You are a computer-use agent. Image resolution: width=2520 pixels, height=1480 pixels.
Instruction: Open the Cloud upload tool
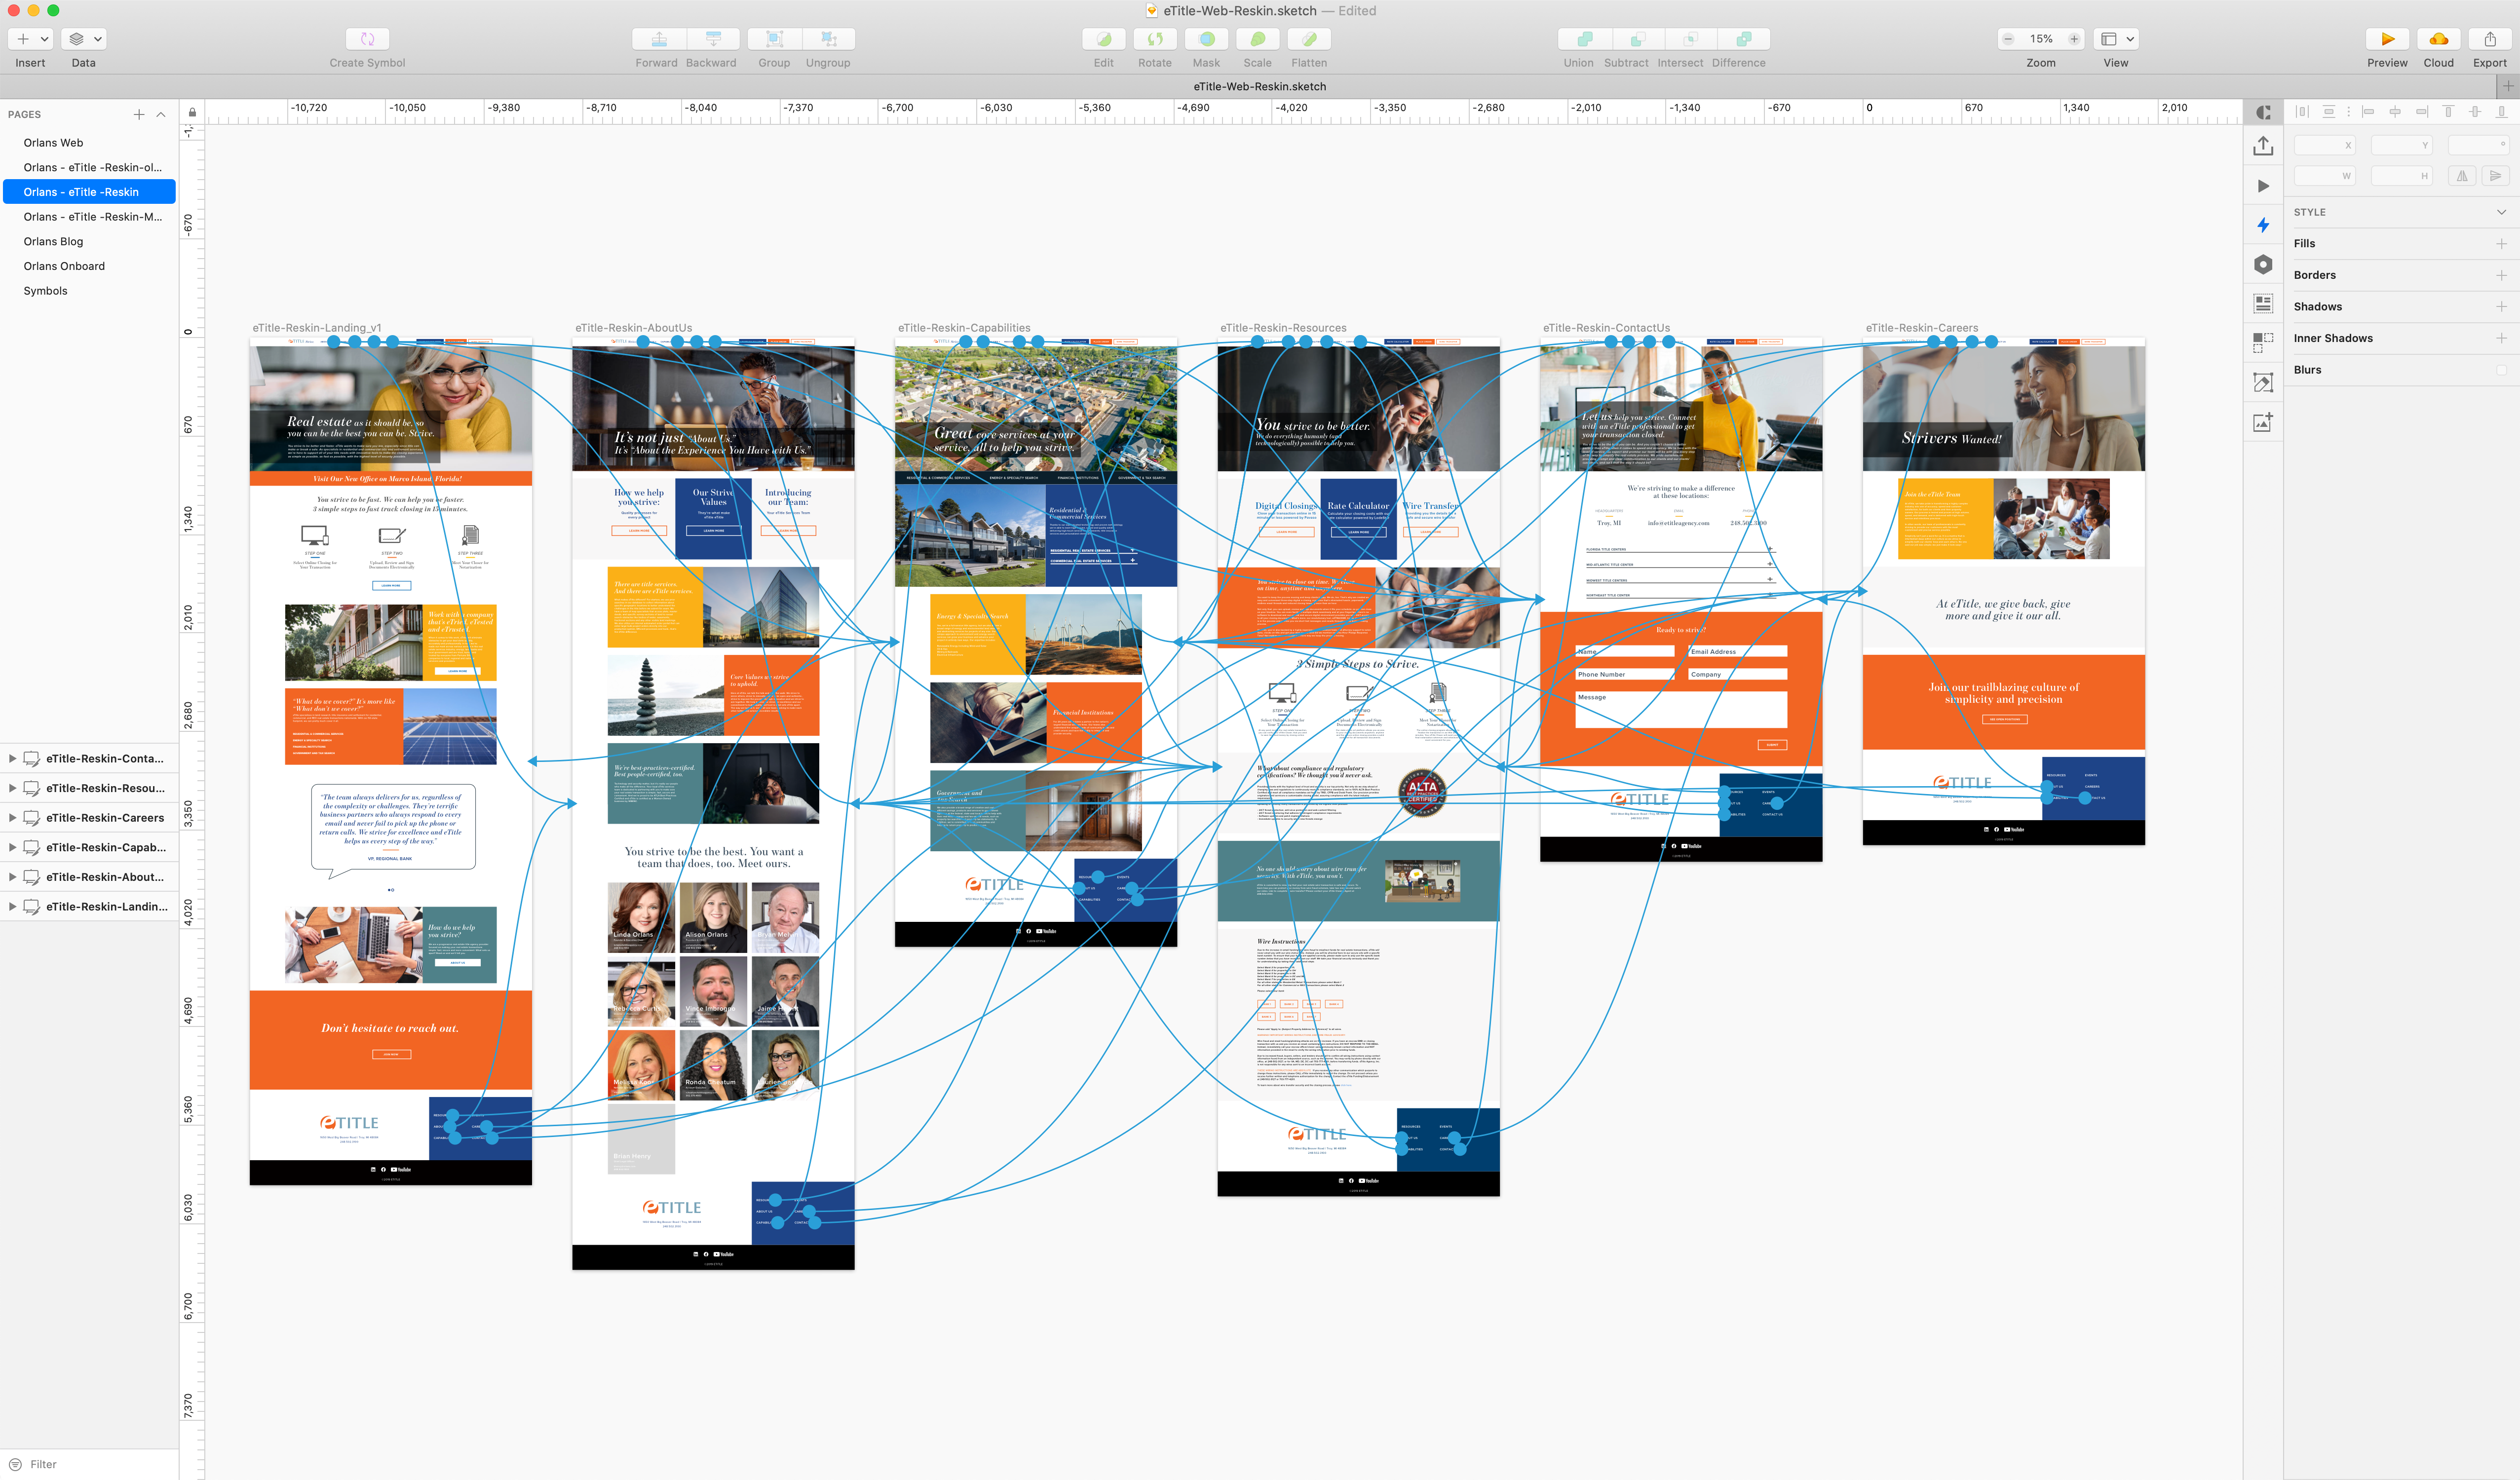tap(2438, 39)
